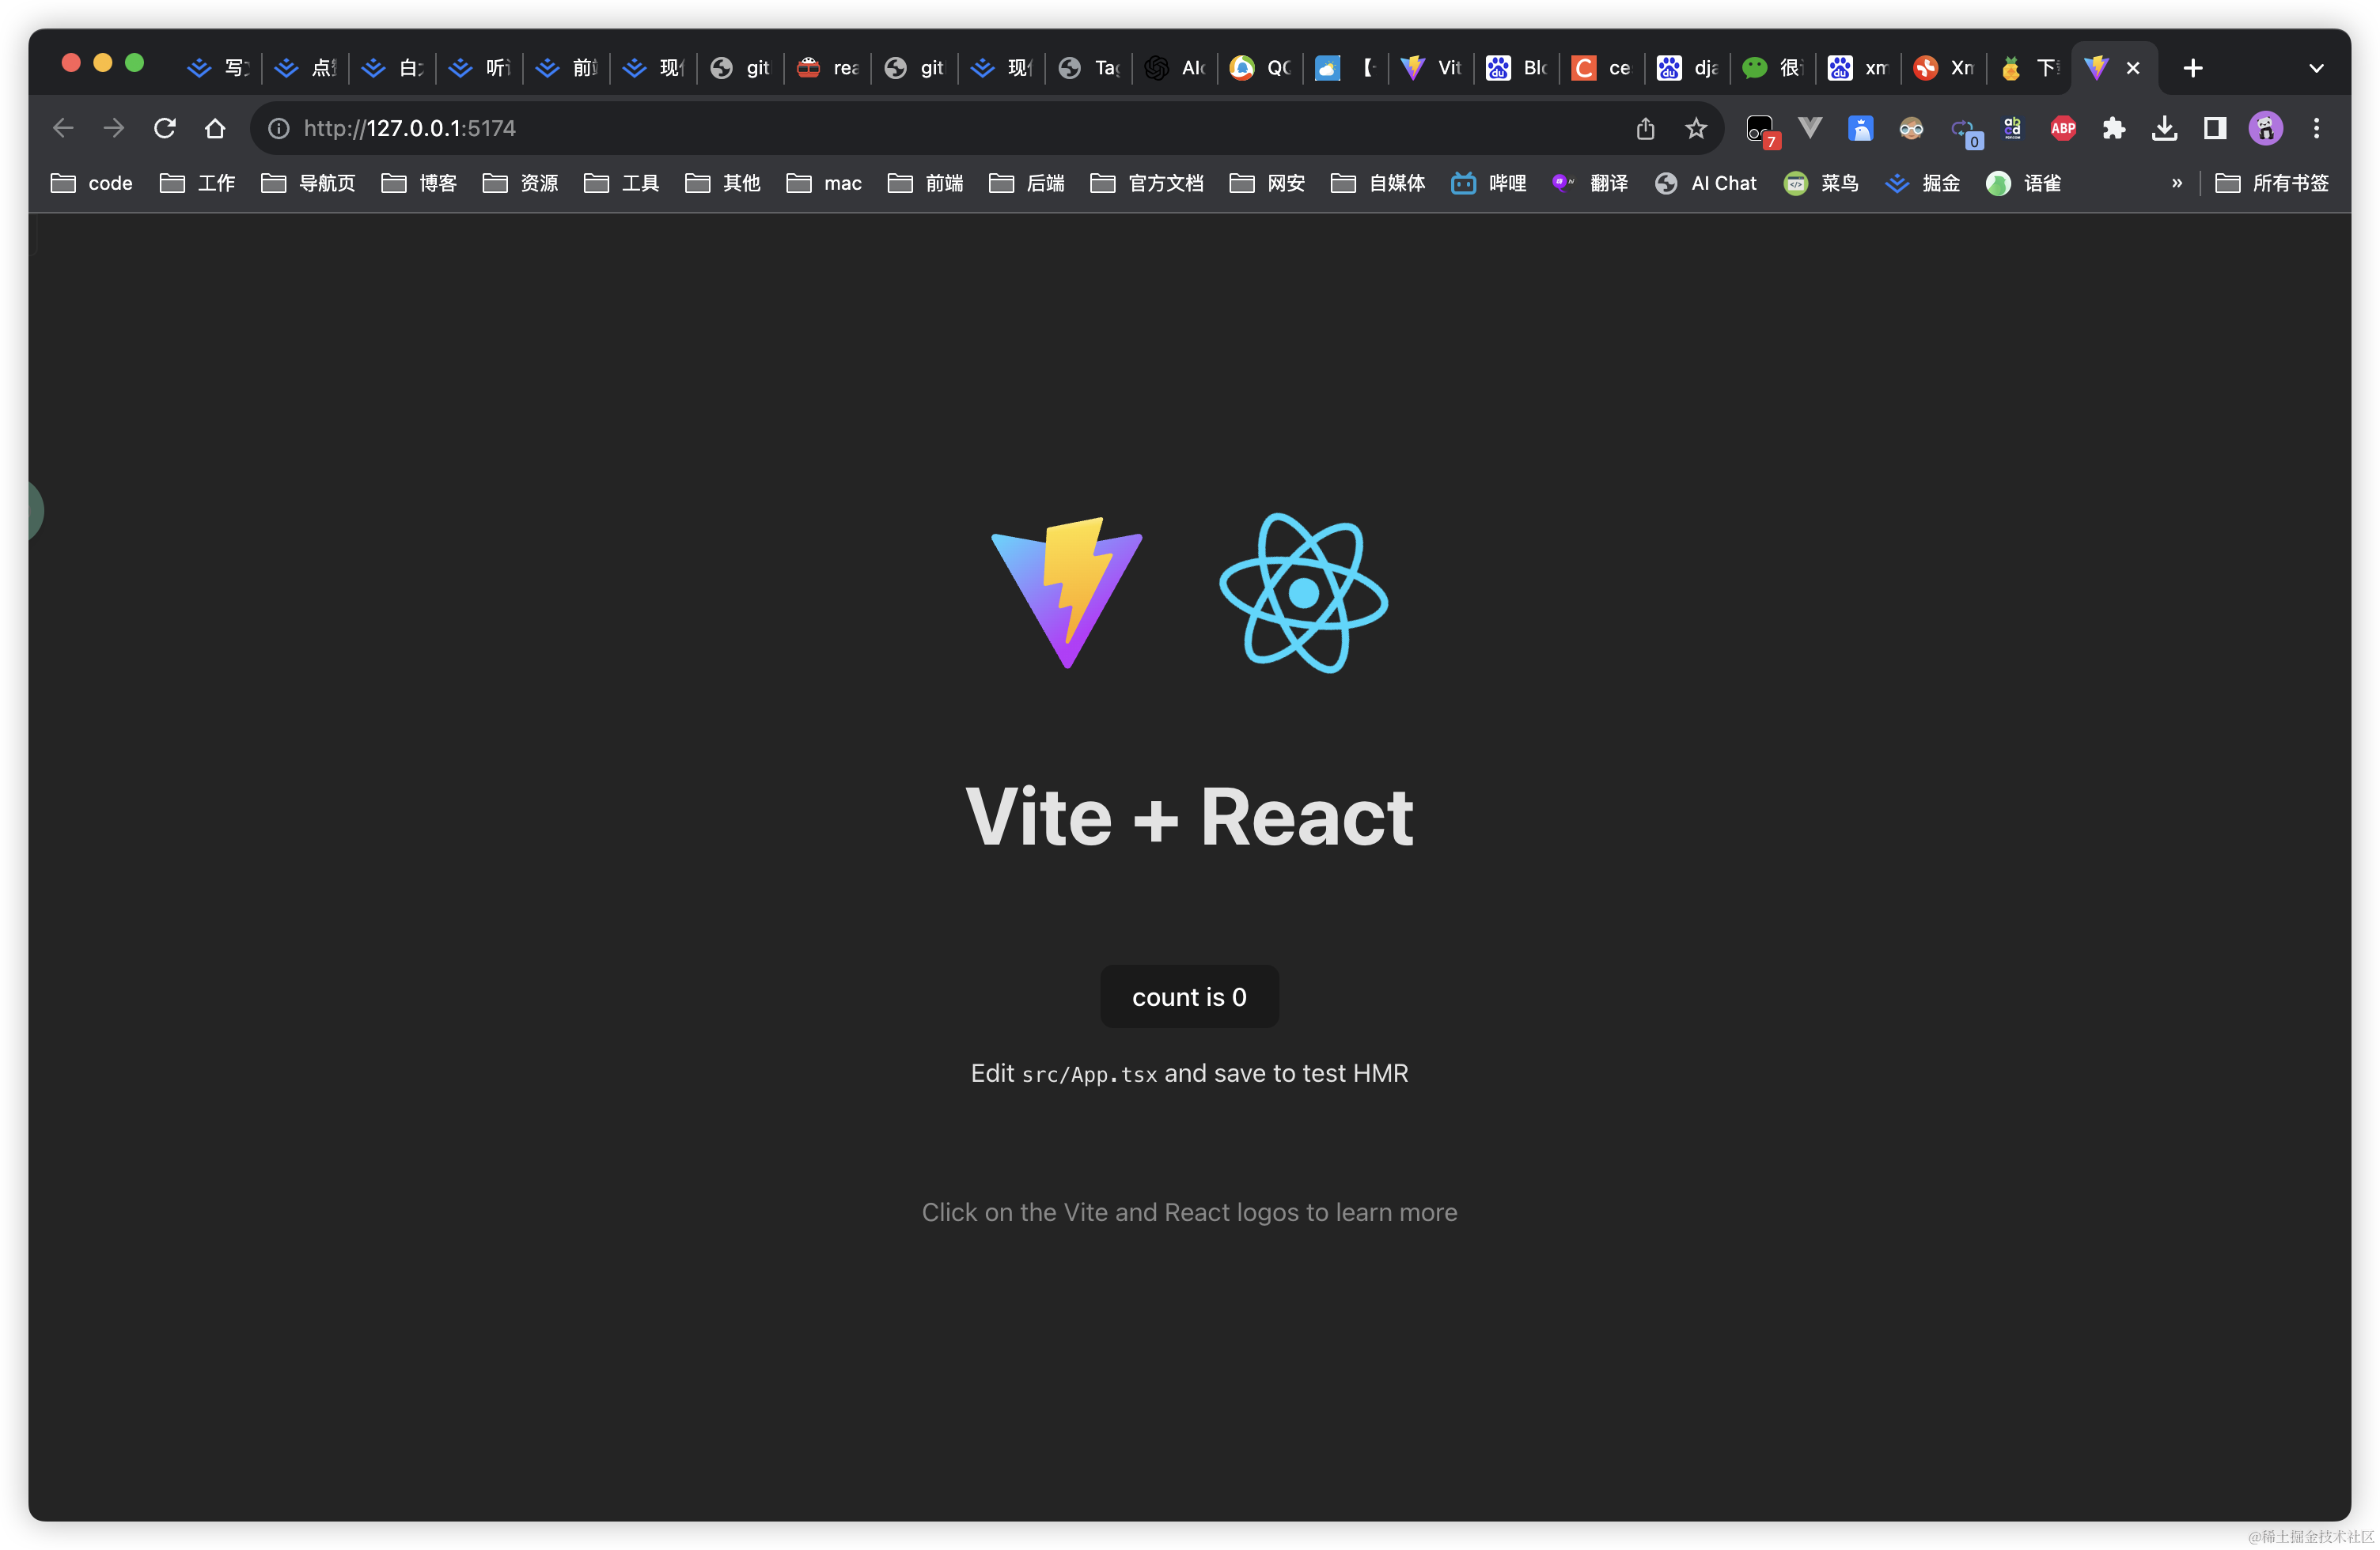Image resolution: width=2380 pixels, height=1550 pixels.
Task: Open the user profile avatar
Action: [x=2265, y=128]
